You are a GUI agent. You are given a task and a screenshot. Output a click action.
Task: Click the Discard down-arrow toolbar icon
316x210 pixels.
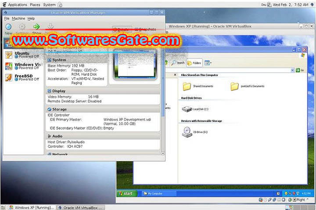(50, 26)
